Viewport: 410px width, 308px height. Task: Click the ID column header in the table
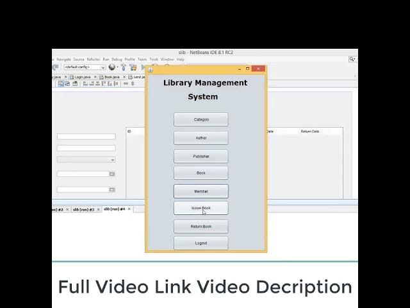(x=129, y=132)
